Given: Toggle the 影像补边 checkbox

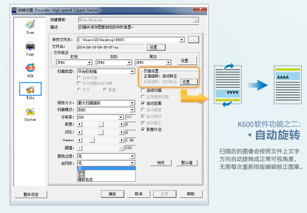Looking at the screenshot, I should (x=143, y=129).
